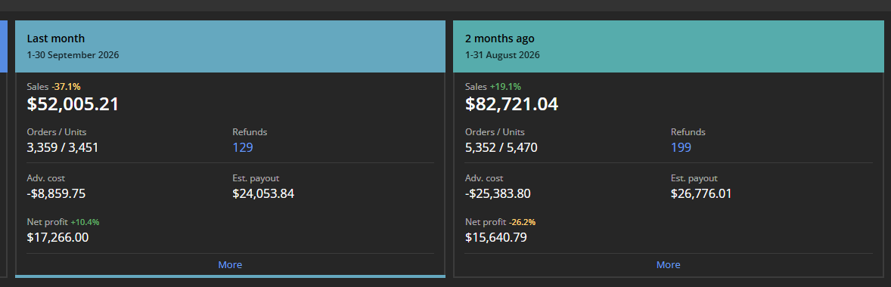The image size is (891, 287).
Task: Click estimated payout $24,053.84
Action: (263, 193)
